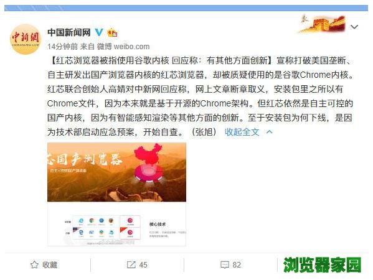Viewport: 373px width, 280px height.
Task: Select the comment count 82
Action: pyautogui.click(x=237, y=265)
